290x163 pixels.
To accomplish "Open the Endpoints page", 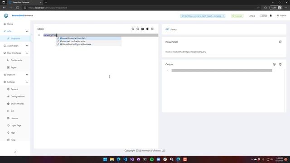I will [x=15, y=38].
